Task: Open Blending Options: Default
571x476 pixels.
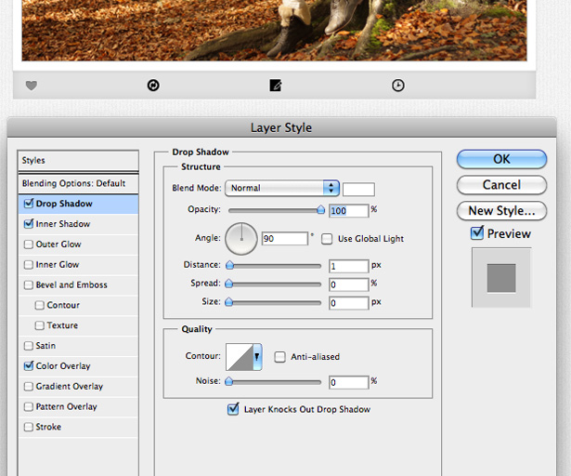Action: [78, 183]
